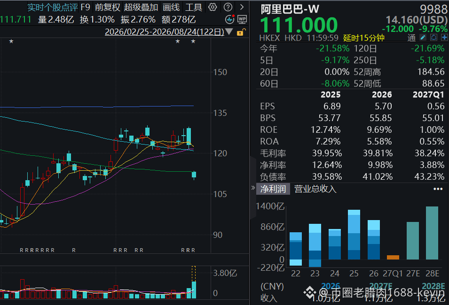Screen dimensions: 449x305
Task: Click the 通 Stock Connect label
Action: pos(411,38)
